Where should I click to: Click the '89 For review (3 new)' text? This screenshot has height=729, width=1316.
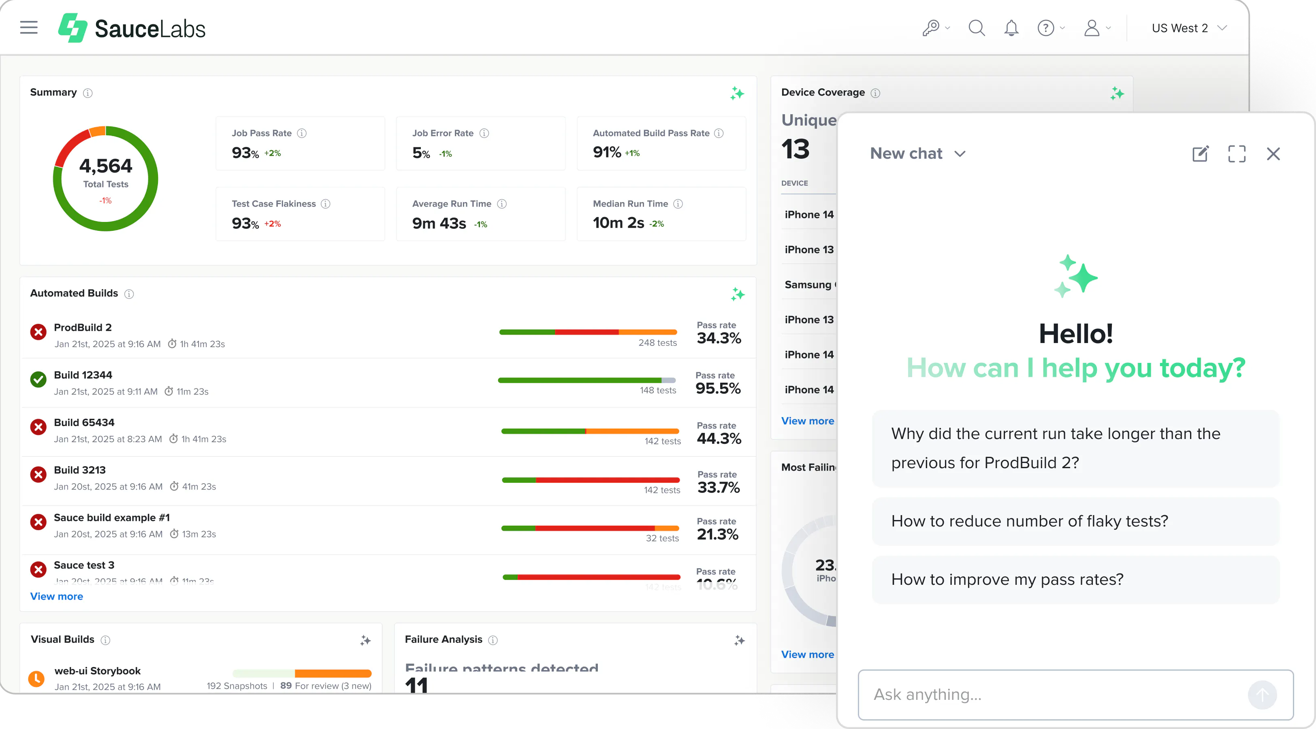pos(325,686)
